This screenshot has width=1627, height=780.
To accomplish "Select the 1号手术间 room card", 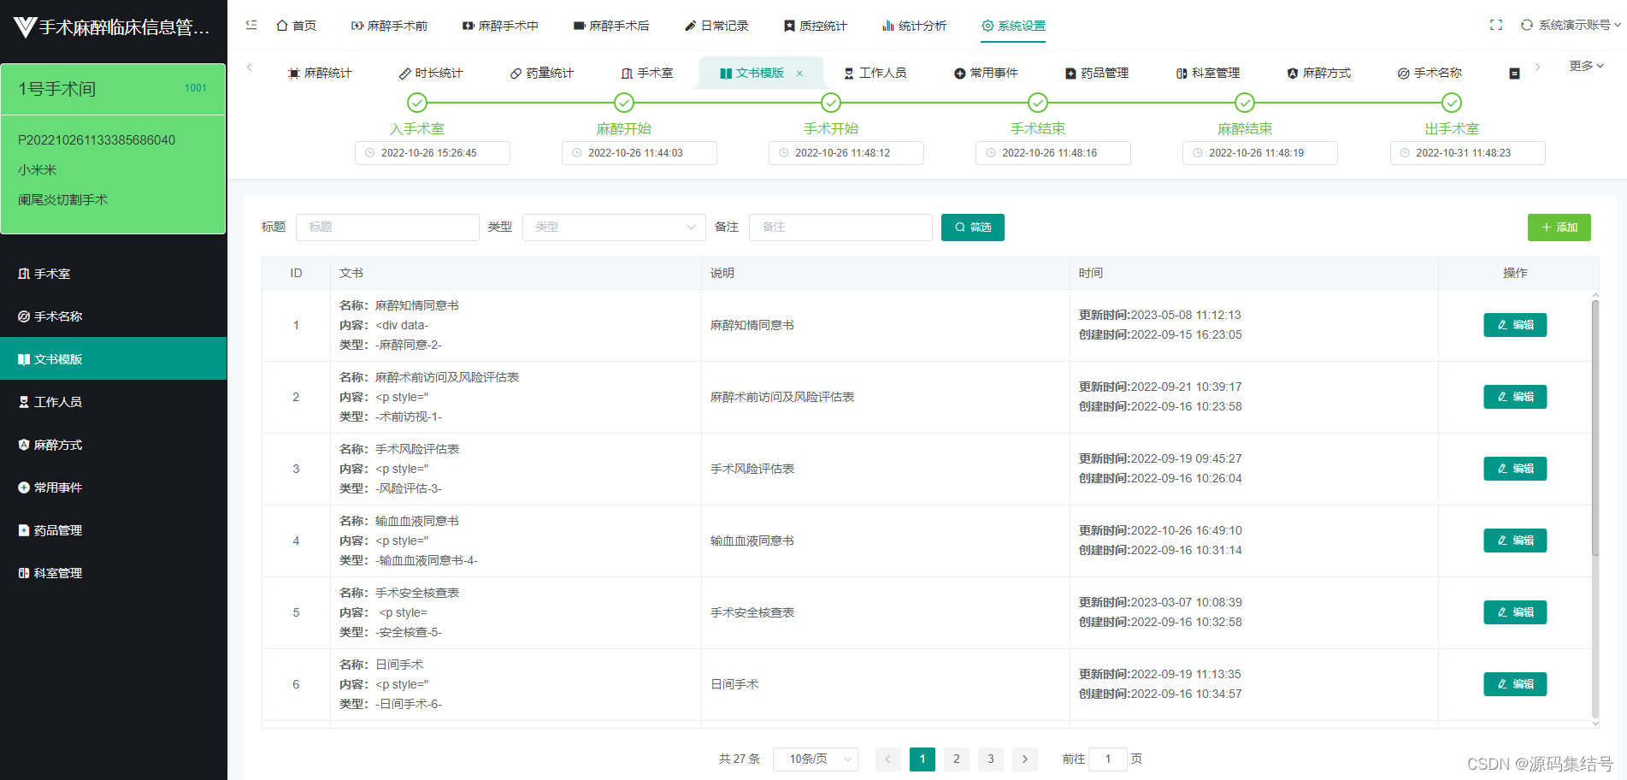I will tap(113, 149).
